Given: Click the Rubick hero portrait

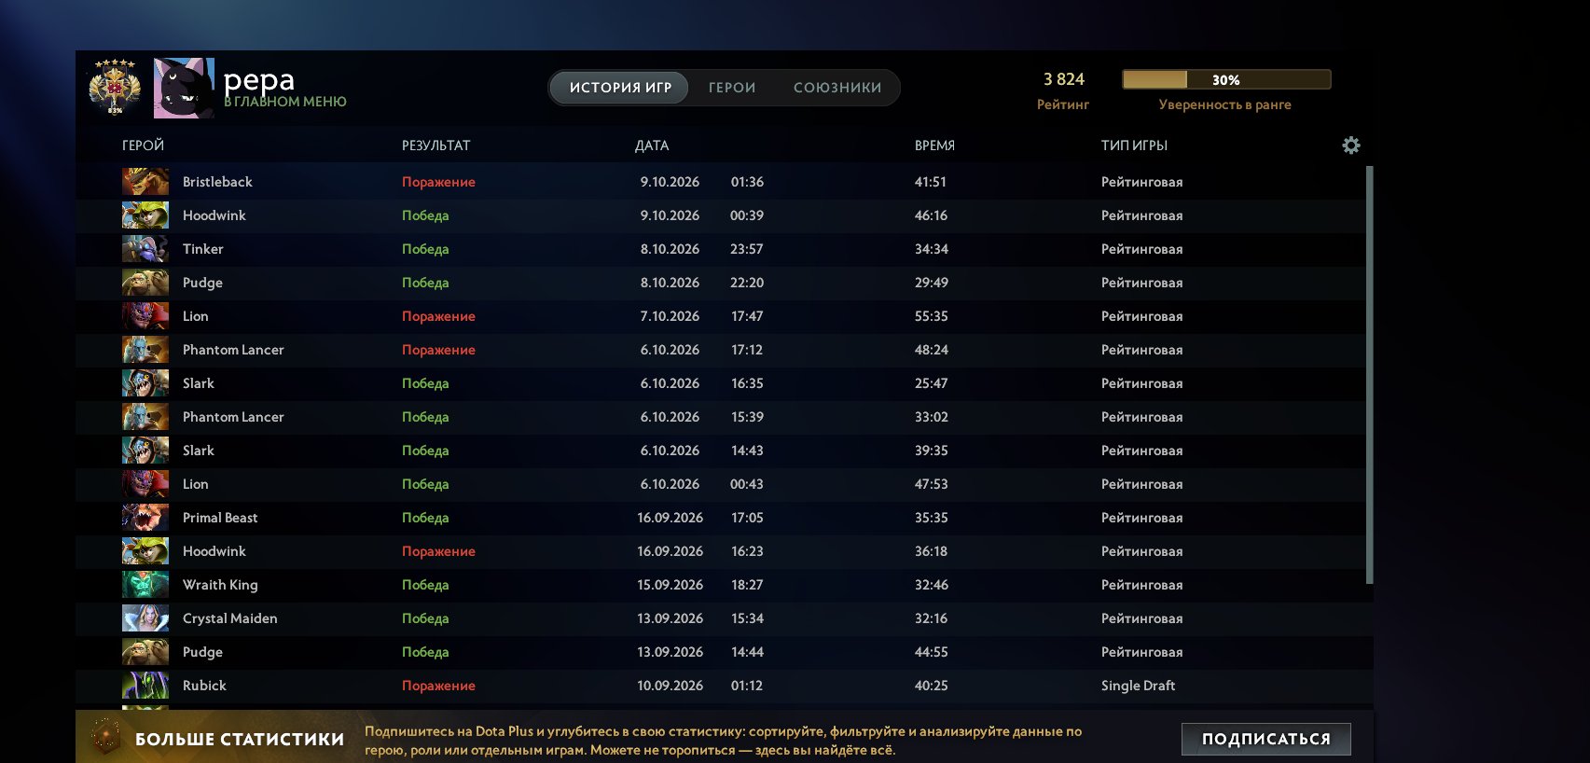Looking at the screenshot, I should [x=145, y=686].
